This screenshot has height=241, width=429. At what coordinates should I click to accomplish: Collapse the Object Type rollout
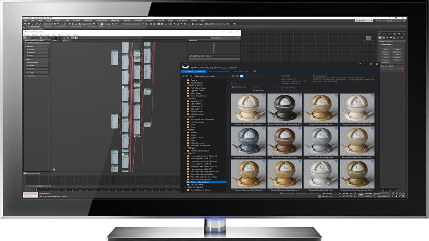(x=379, y=44)
